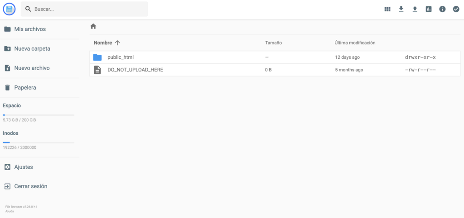Open Ajustes settings

pyautogui.click(x=24, y=167)
